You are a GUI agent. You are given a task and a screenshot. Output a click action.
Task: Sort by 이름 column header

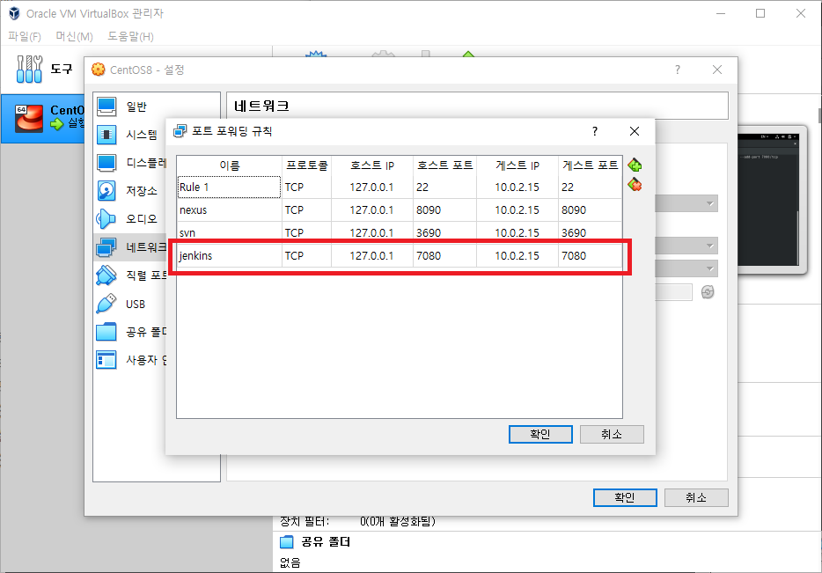click(x=229, y=165)
